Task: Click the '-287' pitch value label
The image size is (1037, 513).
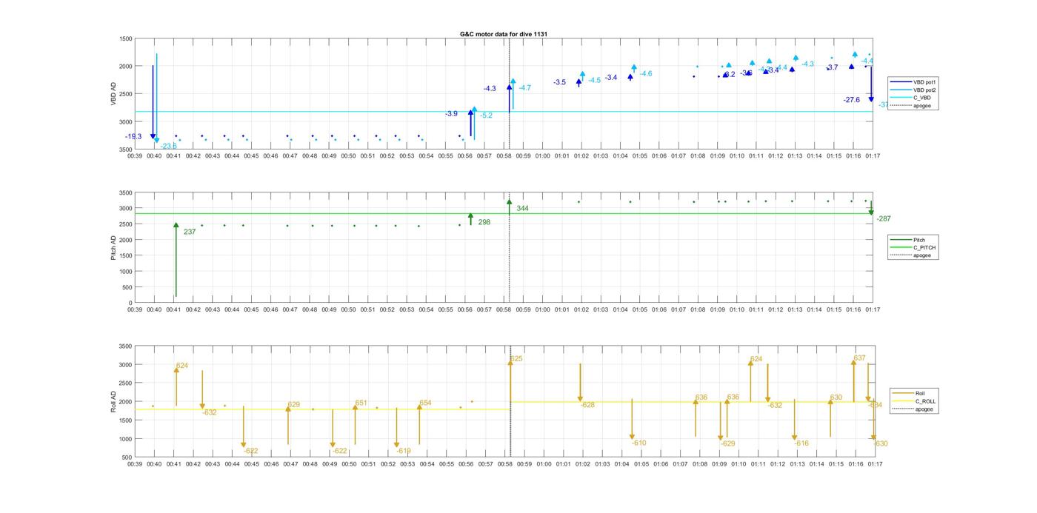Action: [884, 219]
